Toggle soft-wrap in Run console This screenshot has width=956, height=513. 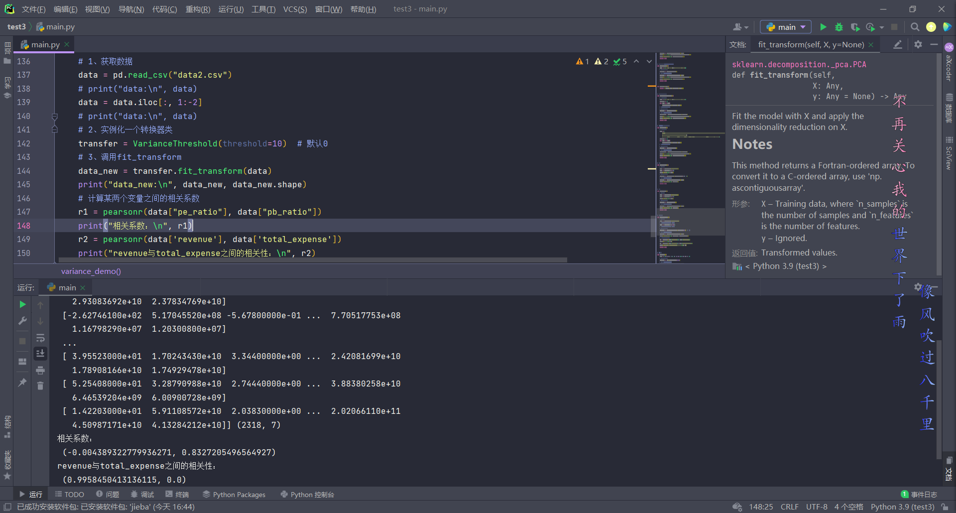tap(40, 338)
